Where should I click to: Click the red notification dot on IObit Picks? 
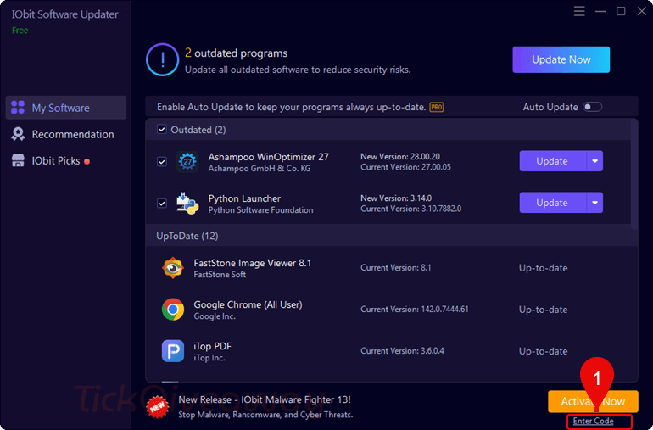tap(87, 162)
